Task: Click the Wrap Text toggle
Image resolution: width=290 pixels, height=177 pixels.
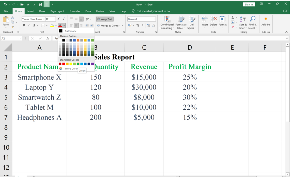Action: pos(105,19)
